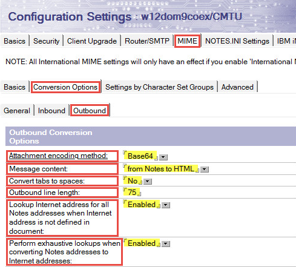This screenshot has width=296, height=267.
Task: Select the MIME tab
Action: 187,41
